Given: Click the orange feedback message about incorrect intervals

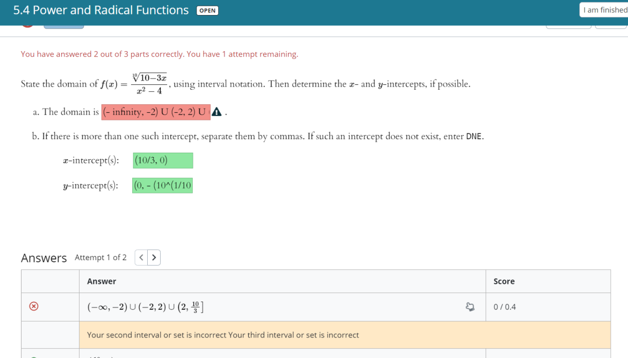Looking at the screenshot, I should pos(222,334).
